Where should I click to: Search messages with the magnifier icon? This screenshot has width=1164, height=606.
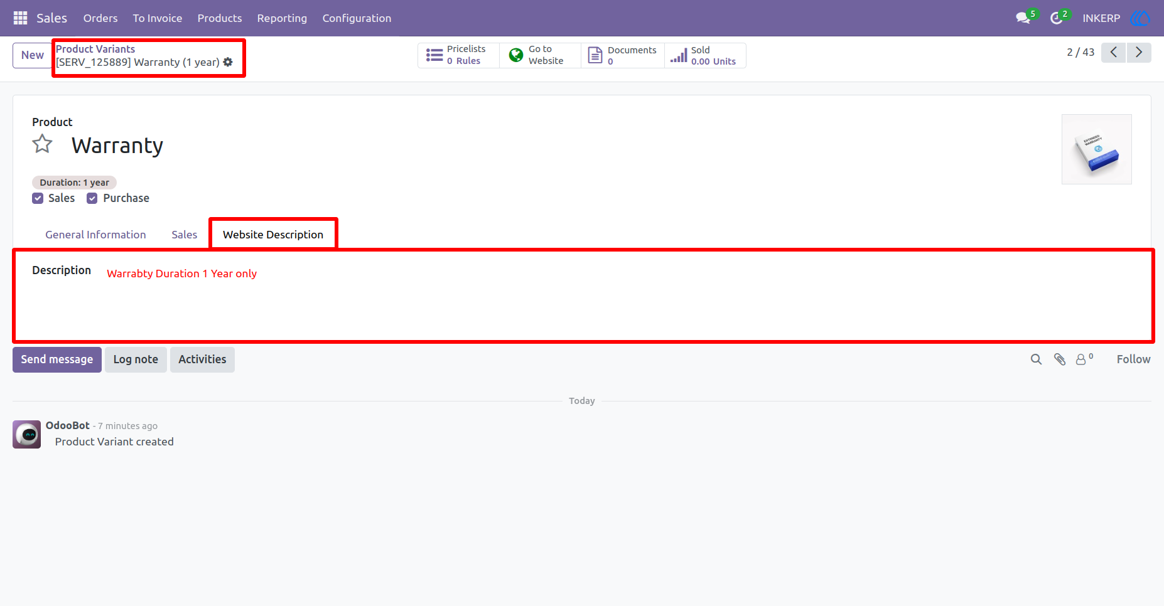tap(1036, 359)
